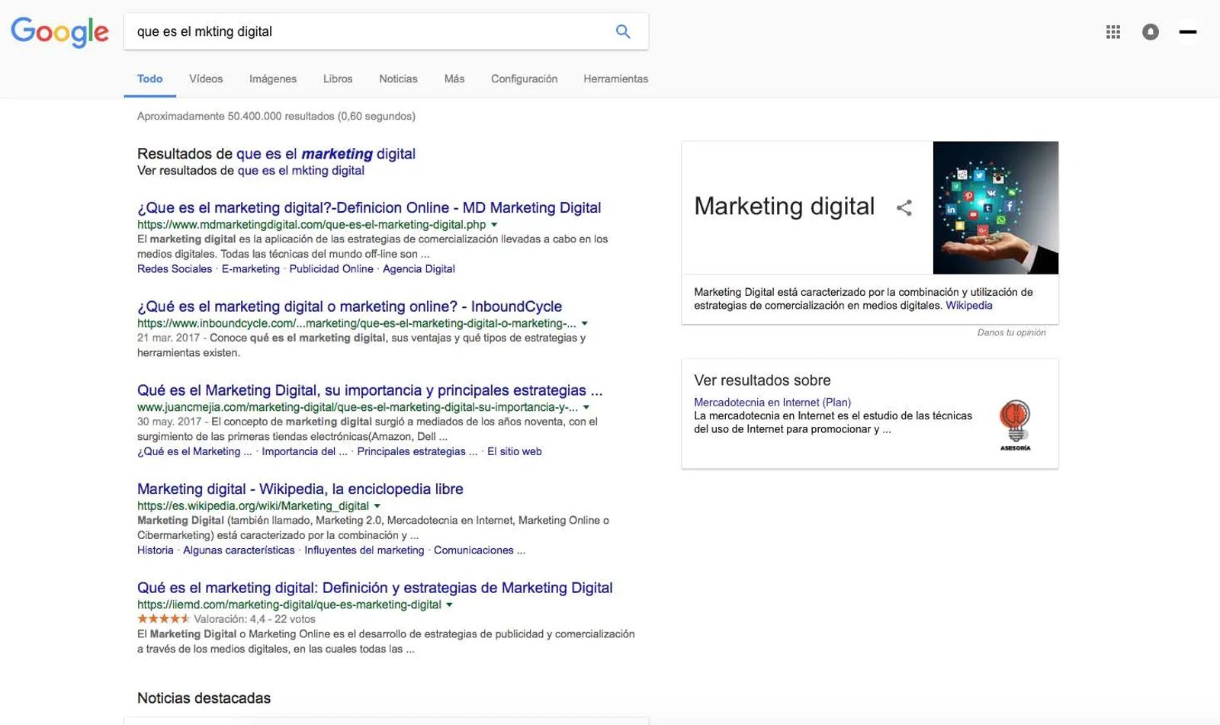
Task: Open the Asesoría lightbulb thumbnail
Action: 1015,425
